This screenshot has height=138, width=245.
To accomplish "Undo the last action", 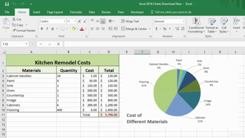I will pos(14,4).
